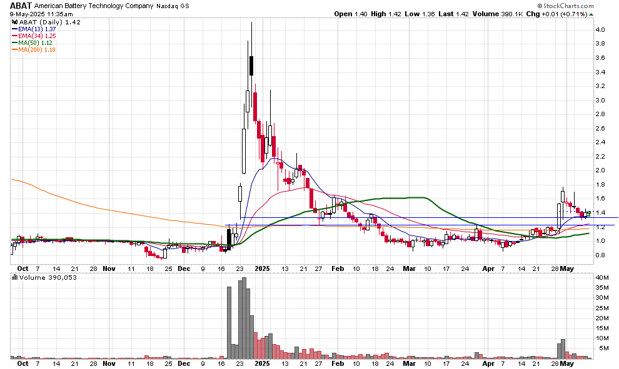Click the candlestick icon beside ABAT (Daily)
Image resolution: width=619 pixels, height=369 pixels.
[14, 21]
